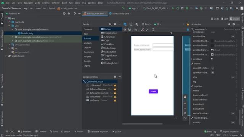
Task: Open the Event Log
Action: (210, 132)
